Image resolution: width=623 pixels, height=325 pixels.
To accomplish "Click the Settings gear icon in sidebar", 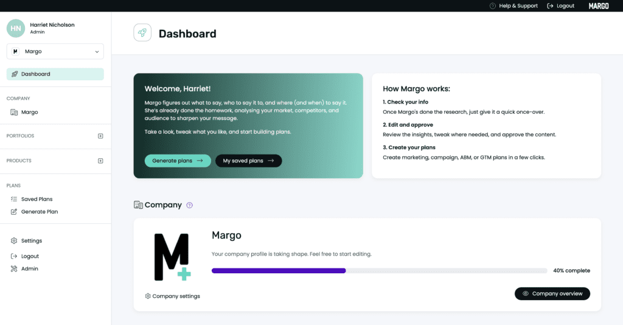I will pos(14,241).
